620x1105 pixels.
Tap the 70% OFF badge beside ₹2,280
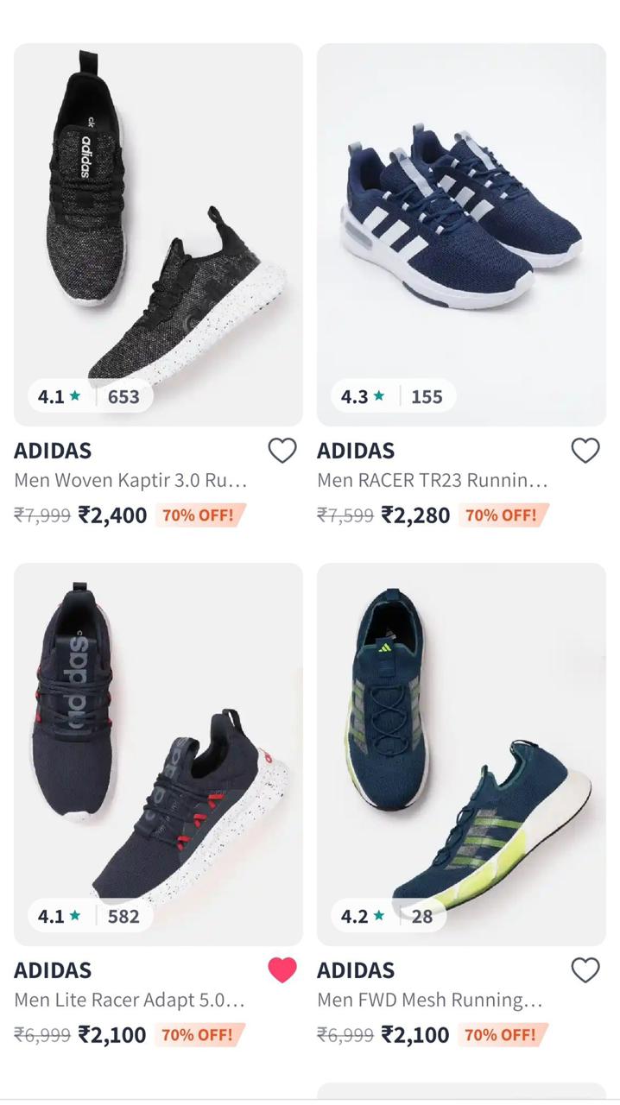click(x=502, y=515)
